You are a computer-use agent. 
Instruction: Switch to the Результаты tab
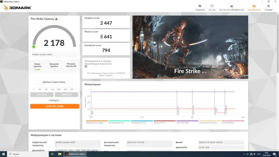point(254,8)
